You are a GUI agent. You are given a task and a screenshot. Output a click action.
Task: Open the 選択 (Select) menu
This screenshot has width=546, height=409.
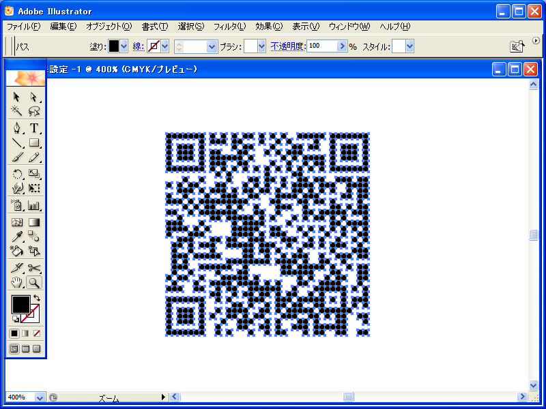pos(191,27)
